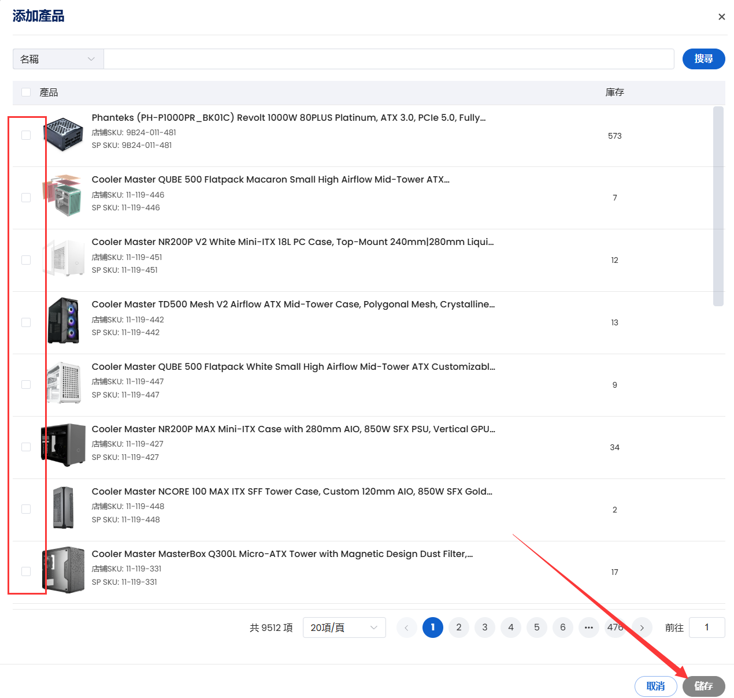This screenshot has width=734, height=698.
Task: Click the Cooler Master TD500 Mesh V2 title
Action: 293,305
